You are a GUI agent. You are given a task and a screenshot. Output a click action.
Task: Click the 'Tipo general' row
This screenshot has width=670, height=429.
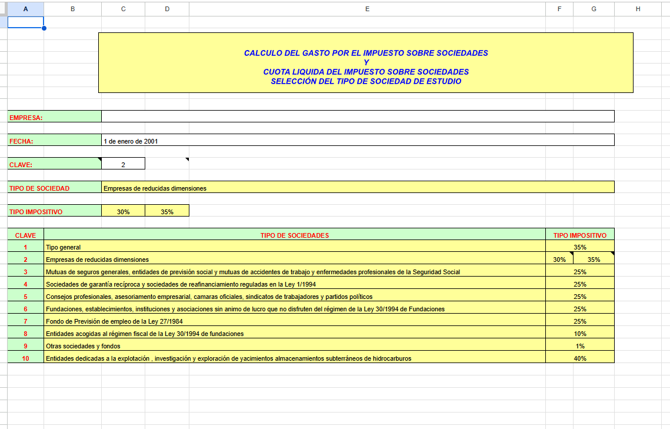click(x=295, y=247)
